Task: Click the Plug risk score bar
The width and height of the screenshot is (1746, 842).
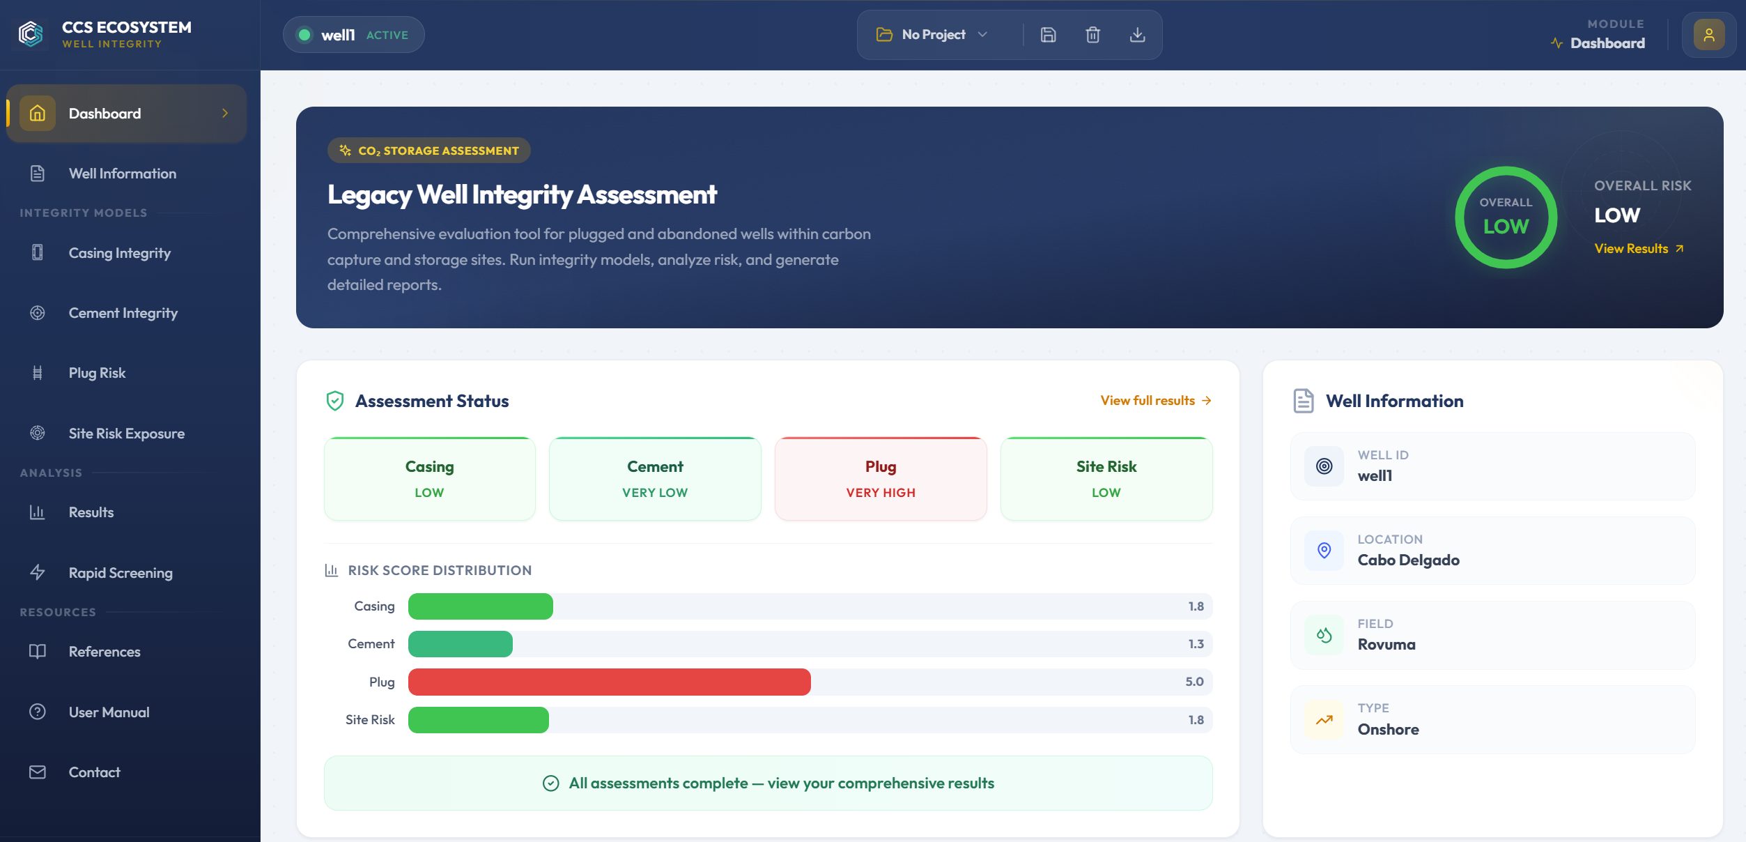Action: 608,682
